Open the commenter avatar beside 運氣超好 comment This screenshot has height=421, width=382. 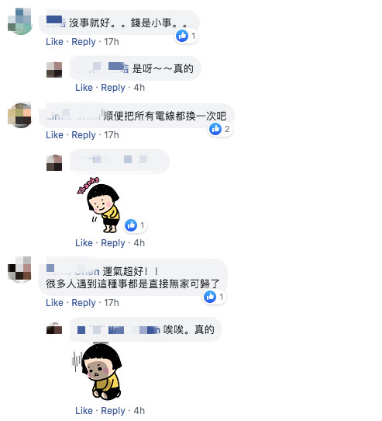(x=19, y=270)
